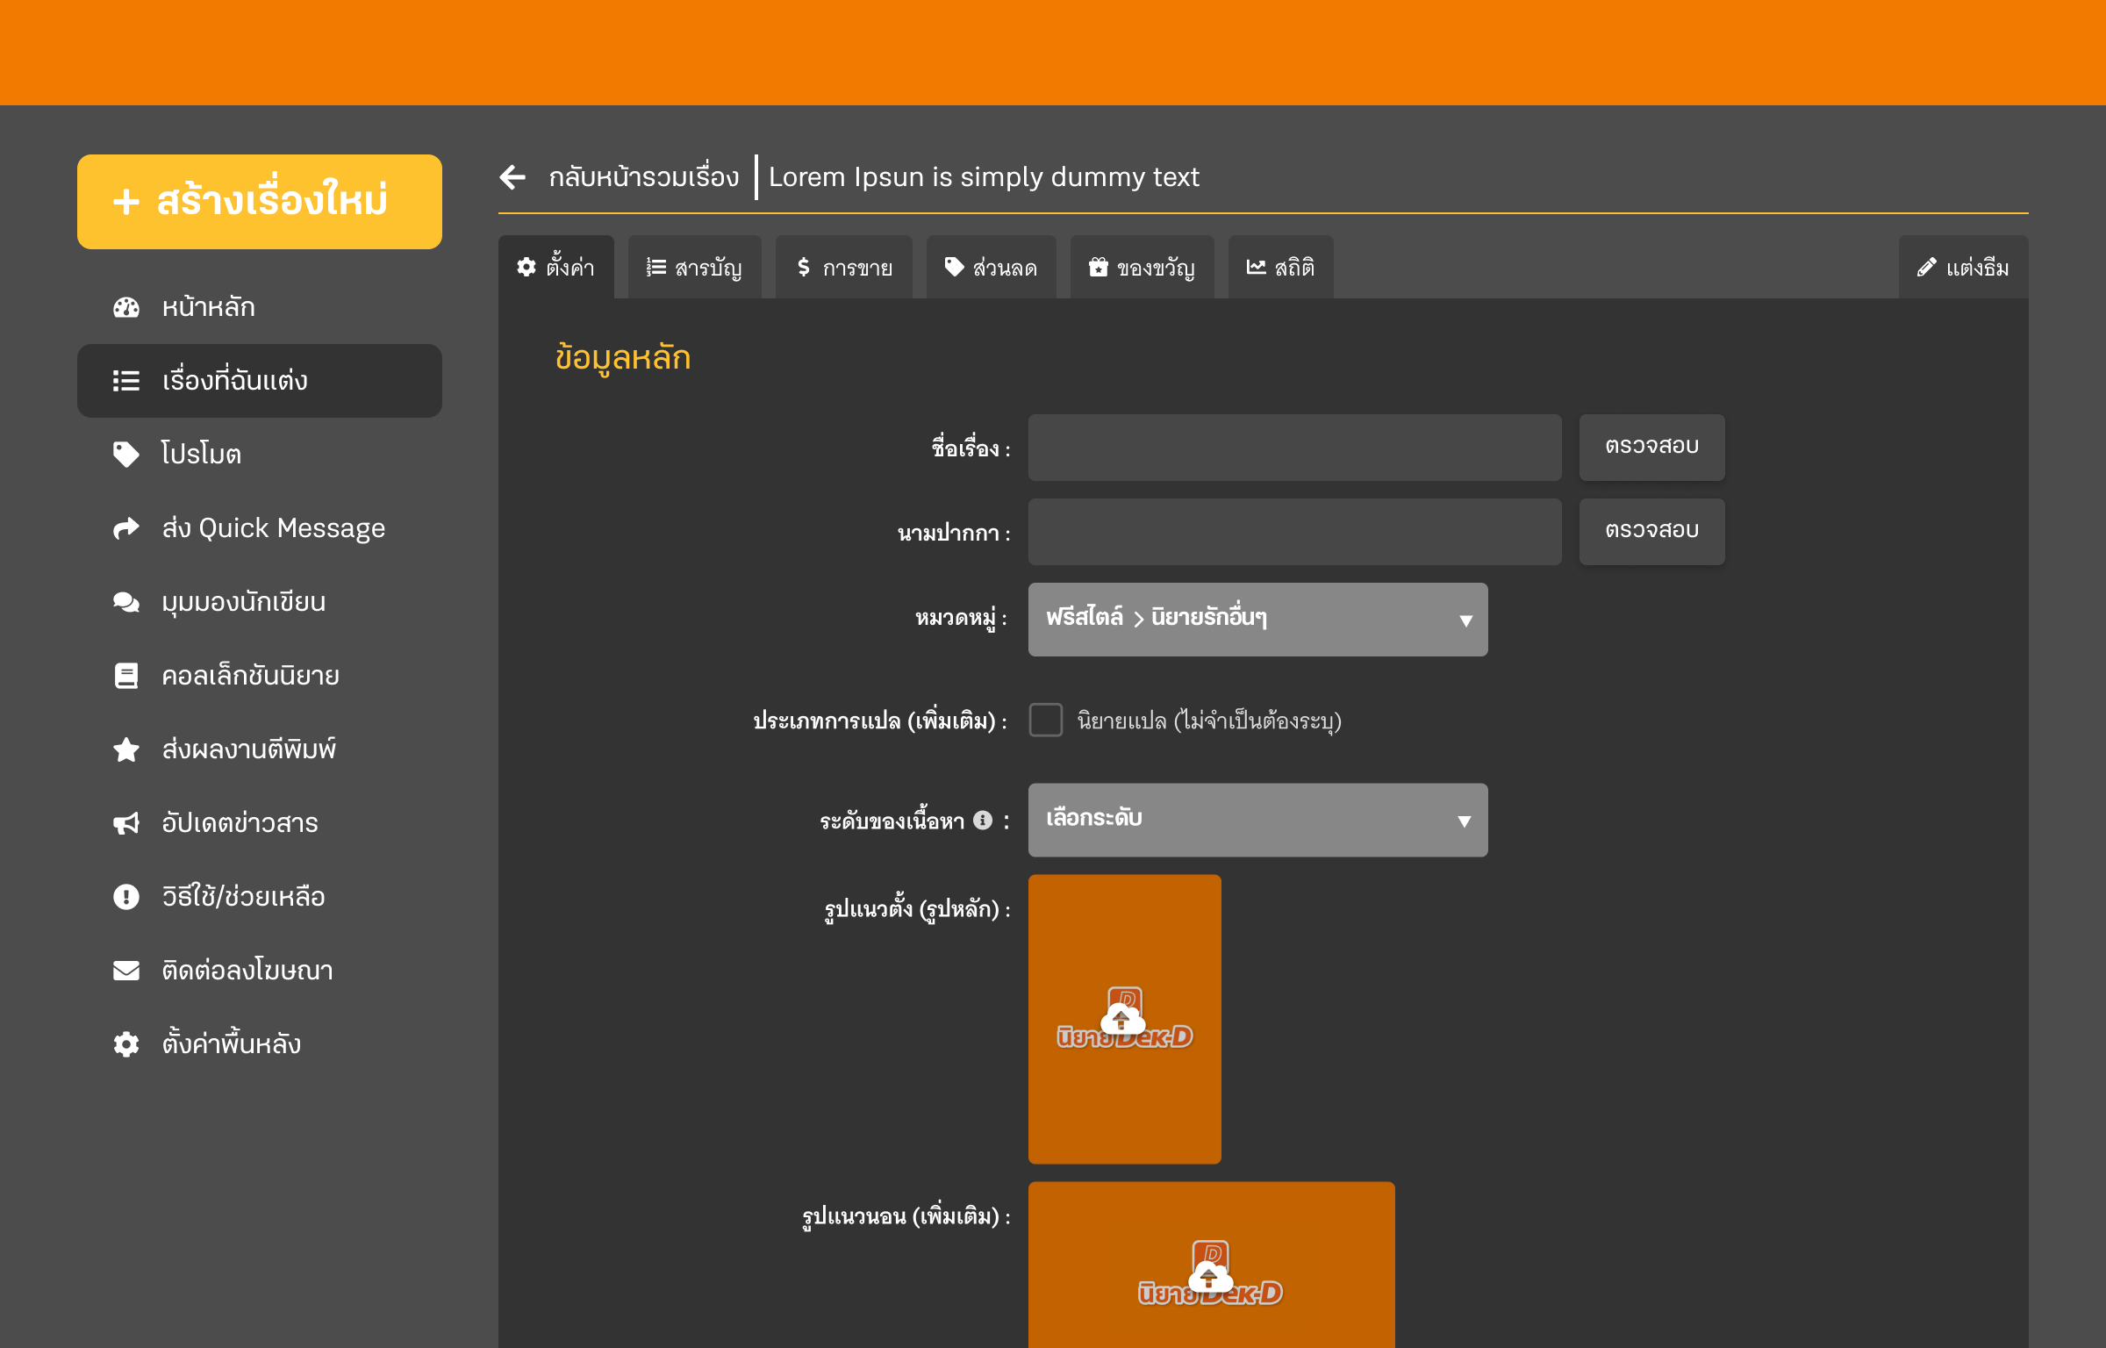The image size is (2106, 1348).
Task: Open the การขาย tab
Action: [844, 267]
